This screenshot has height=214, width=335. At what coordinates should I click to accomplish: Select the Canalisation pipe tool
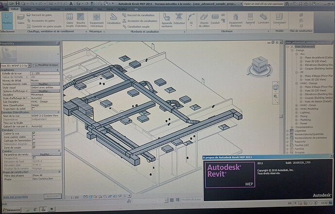point(114,19)
